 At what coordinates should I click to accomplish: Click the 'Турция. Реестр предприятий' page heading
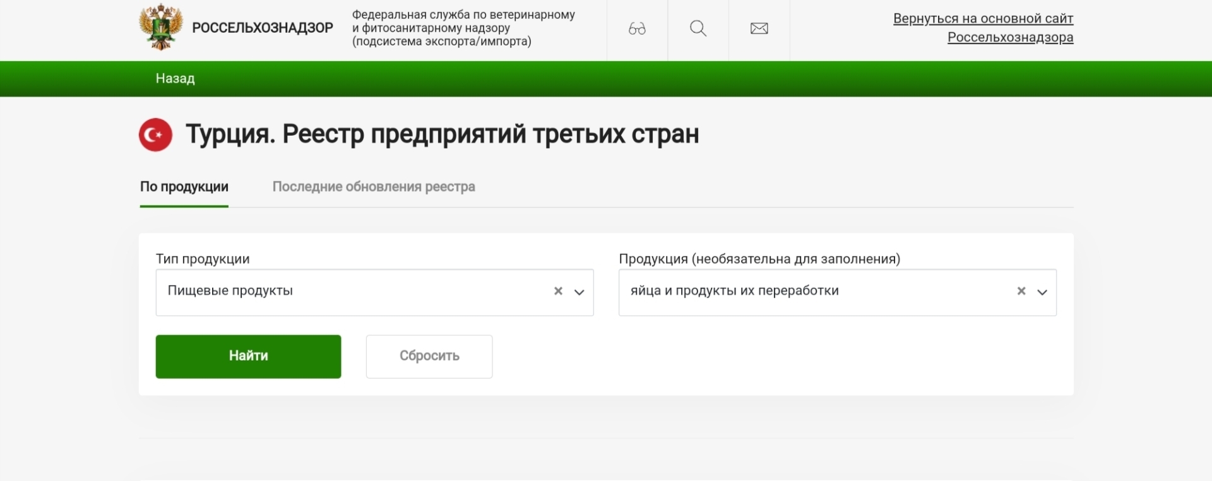click(x=442, y=134)
